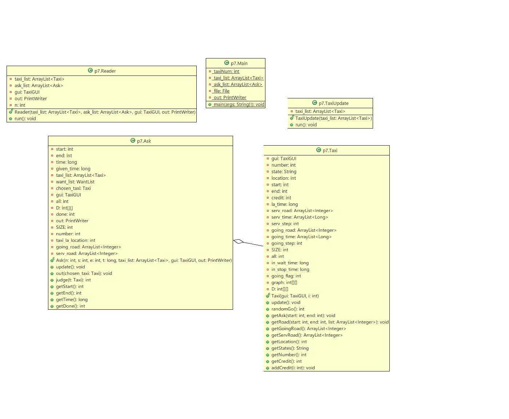Click the constructor icon of Reader(taxi_list...)
509x419 pixels.
click(11, 111)
